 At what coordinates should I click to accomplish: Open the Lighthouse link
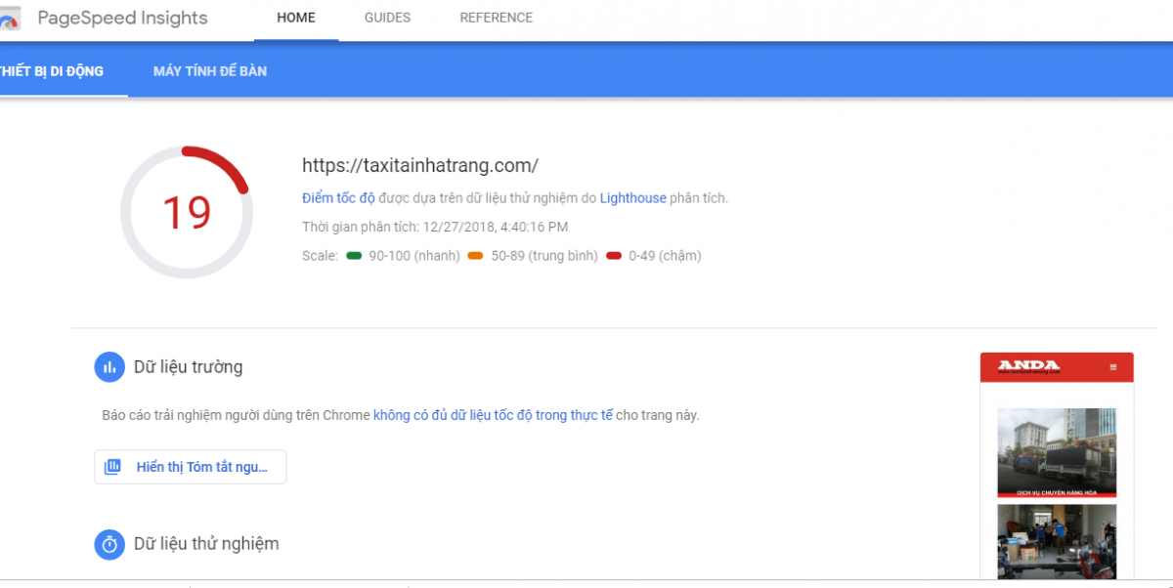pyautogui.click(x=632, y=198)
